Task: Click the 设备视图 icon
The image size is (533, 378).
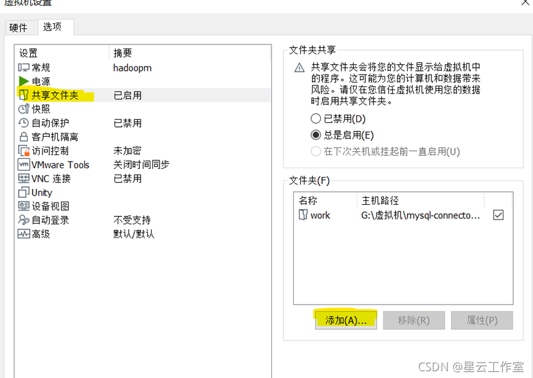Action: 23,206
